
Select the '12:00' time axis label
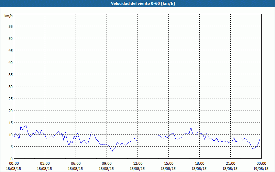click(x=137, y=164)
